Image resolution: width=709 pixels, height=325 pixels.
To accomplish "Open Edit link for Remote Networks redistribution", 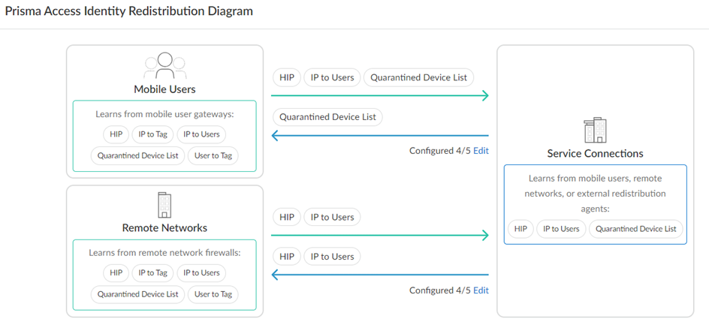I will click(x=481, y=290).
